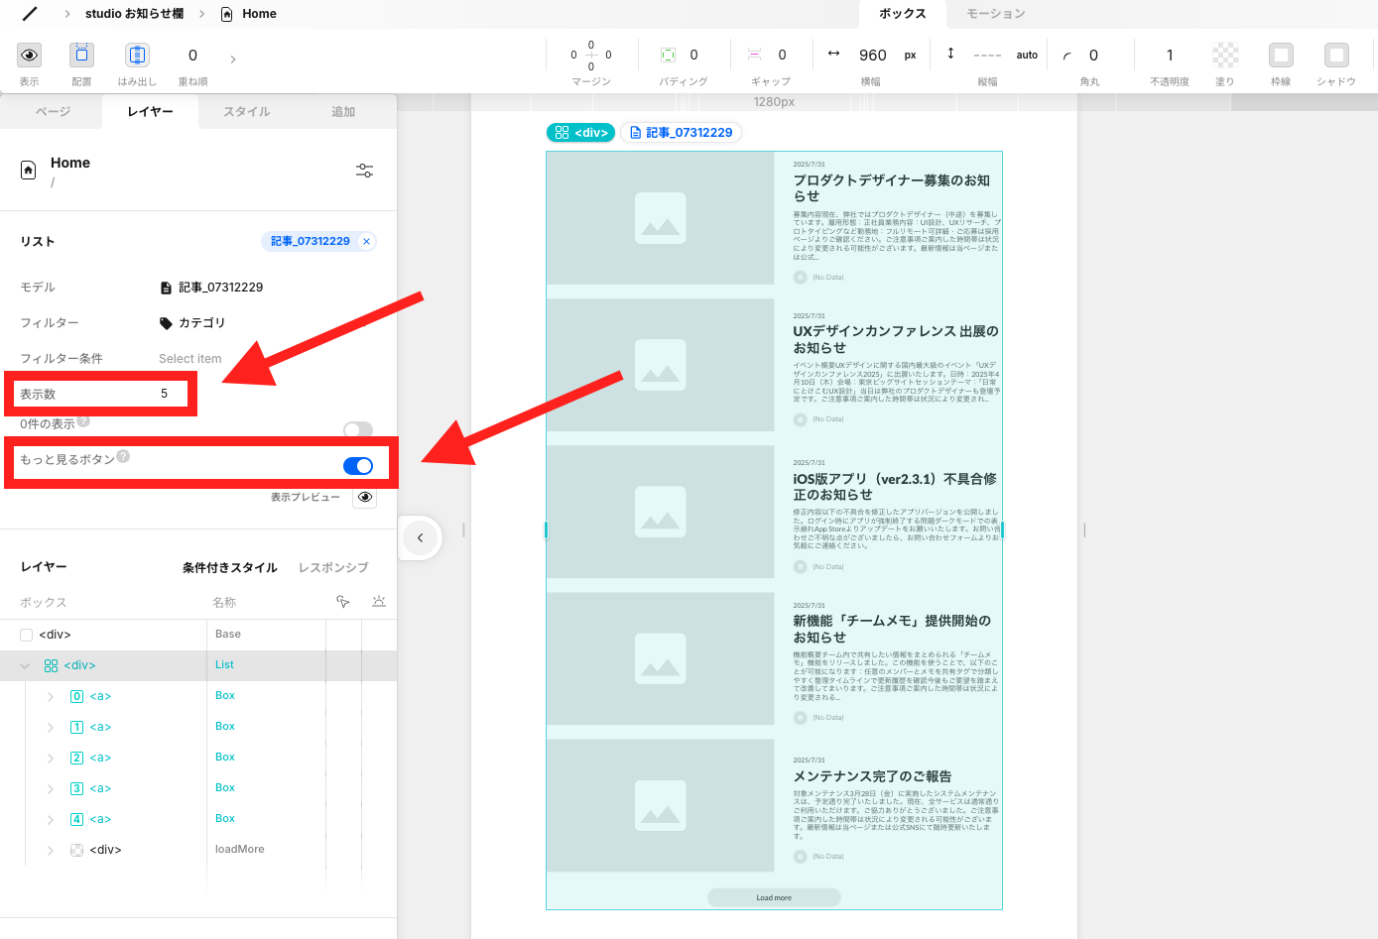The height and width of the screenshot is (939, 1378).
Task: Enable the 0件の表示 toggle
Action: 357,430
